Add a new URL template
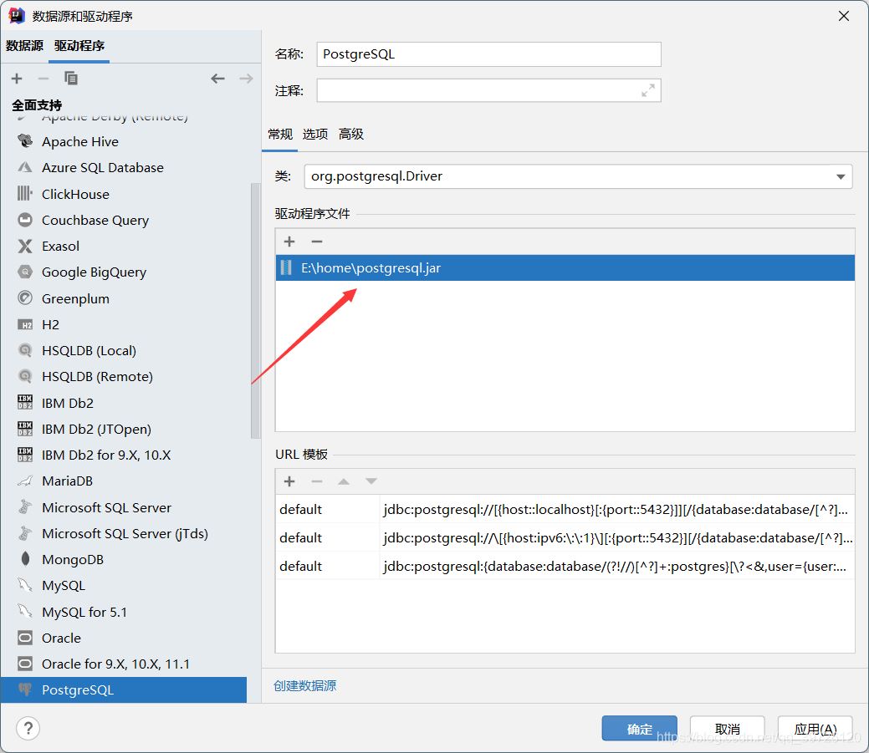This screenshot has height=753, width=869. [x=289, y=481]
